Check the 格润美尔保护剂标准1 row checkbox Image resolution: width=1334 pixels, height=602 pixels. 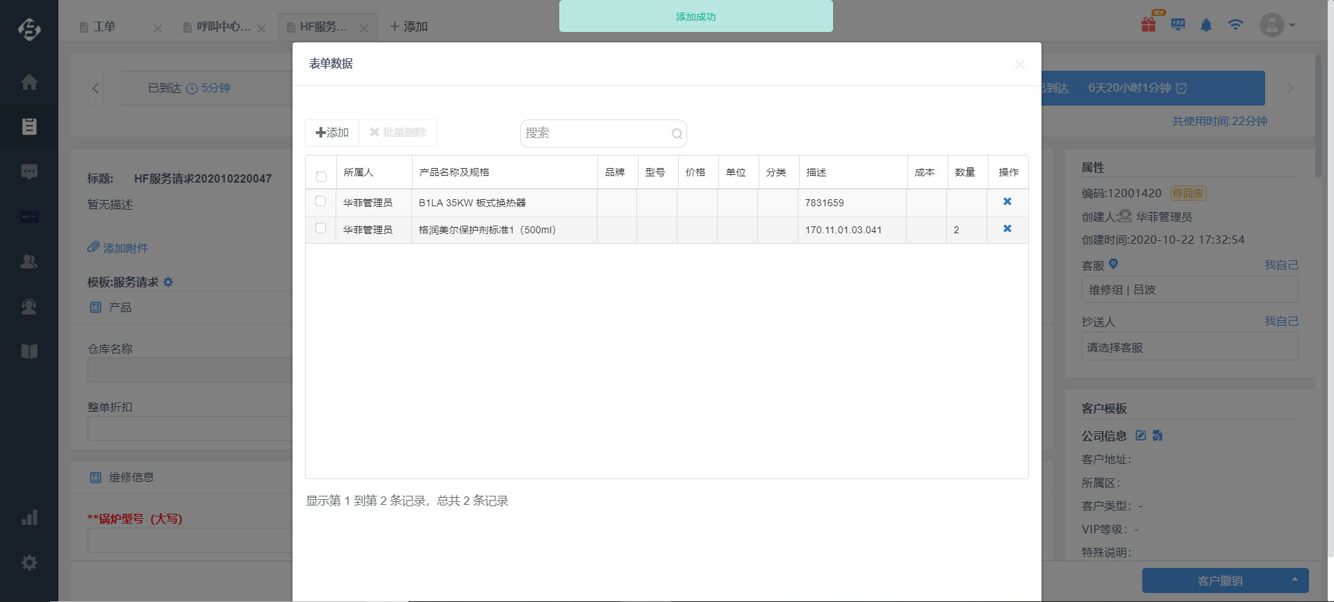tap(320, 228)
